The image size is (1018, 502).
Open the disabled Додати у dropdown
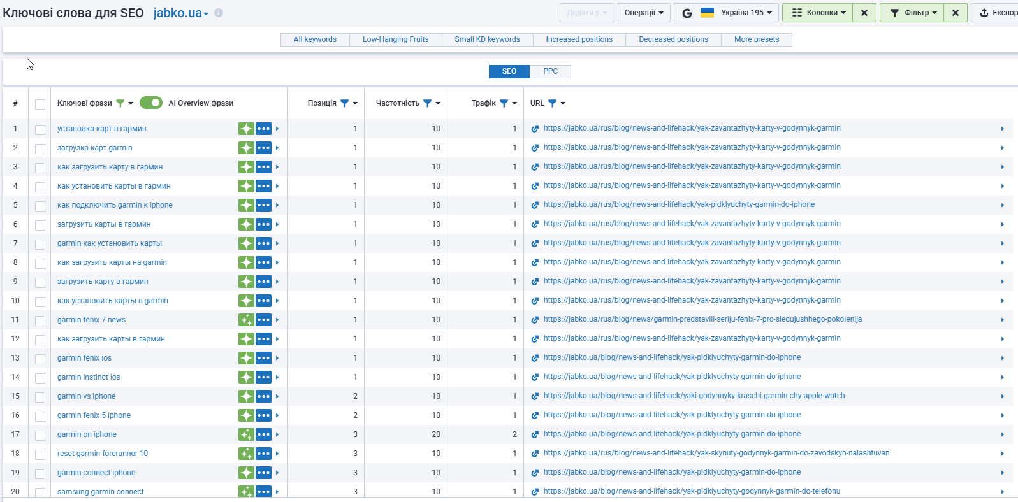coord(586,13)
